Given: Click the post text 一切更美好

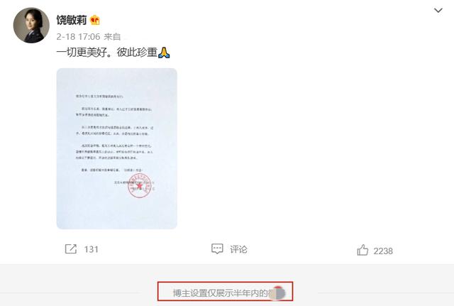Looking at the screenshot, I should (x=82, y=53).
